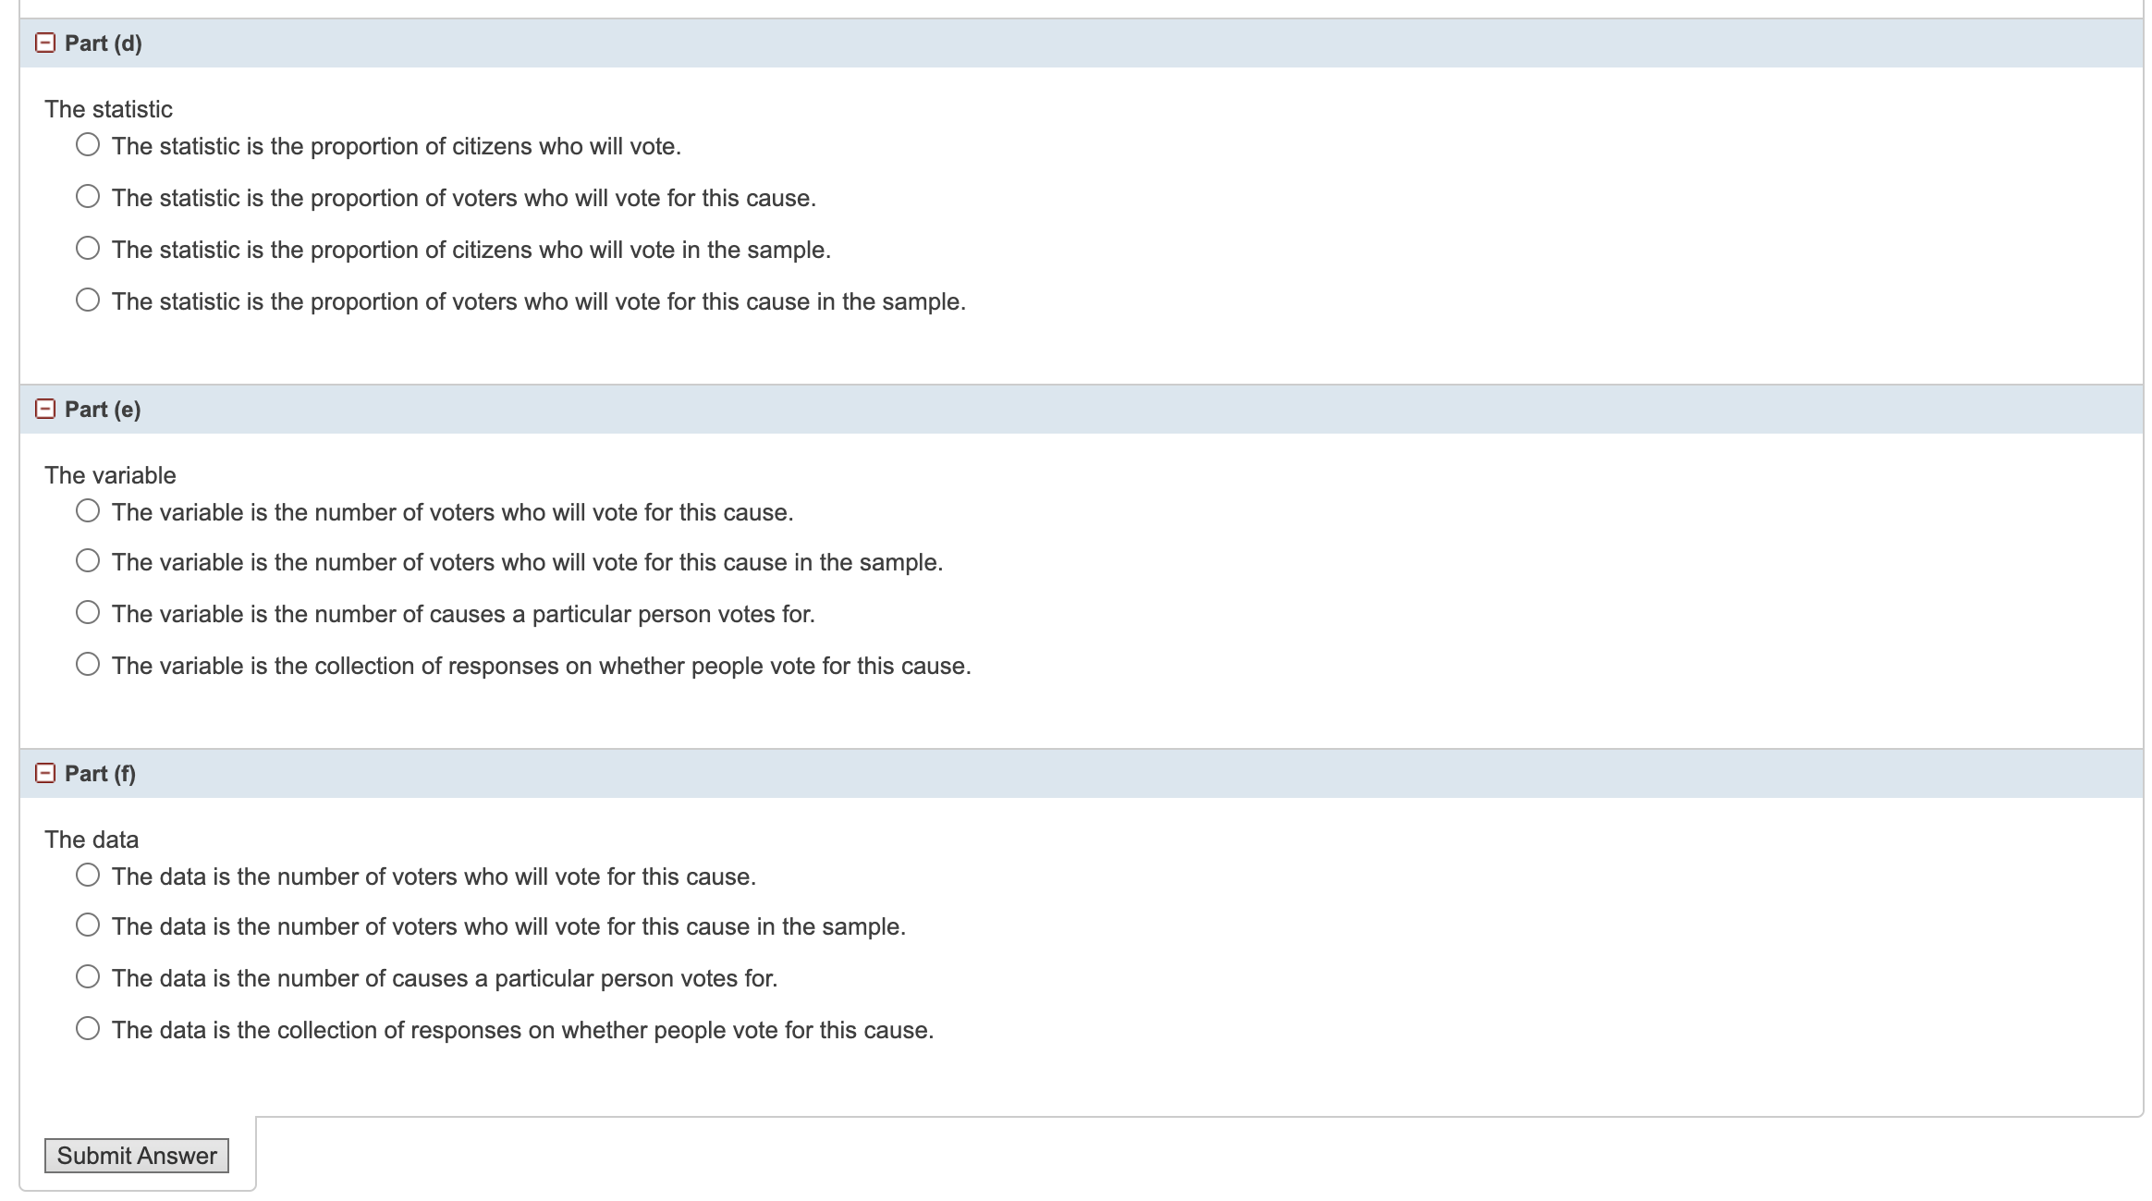Select 'data is the number of causes a particular person votes for'
The height and width of the screenshot is (1201, 2152).
point(88,975)
